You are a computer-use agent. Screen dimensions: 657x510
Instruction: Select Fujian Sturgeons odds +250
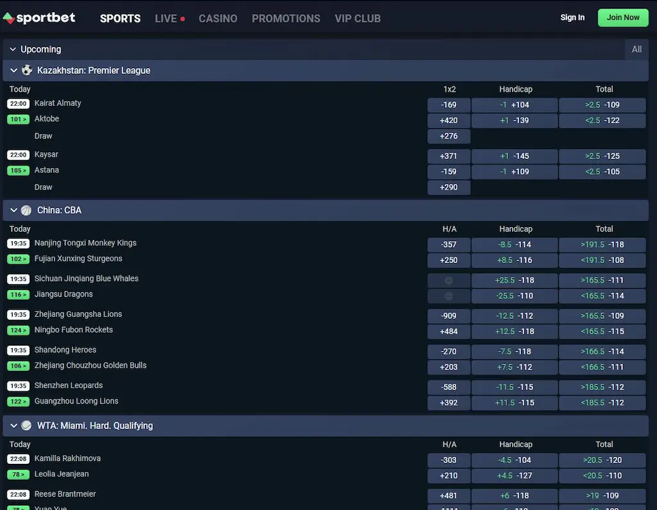(448, 260)
